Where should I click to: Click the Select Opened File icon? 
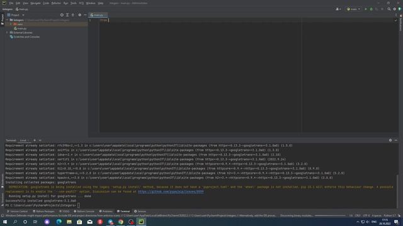pos(62,15)
